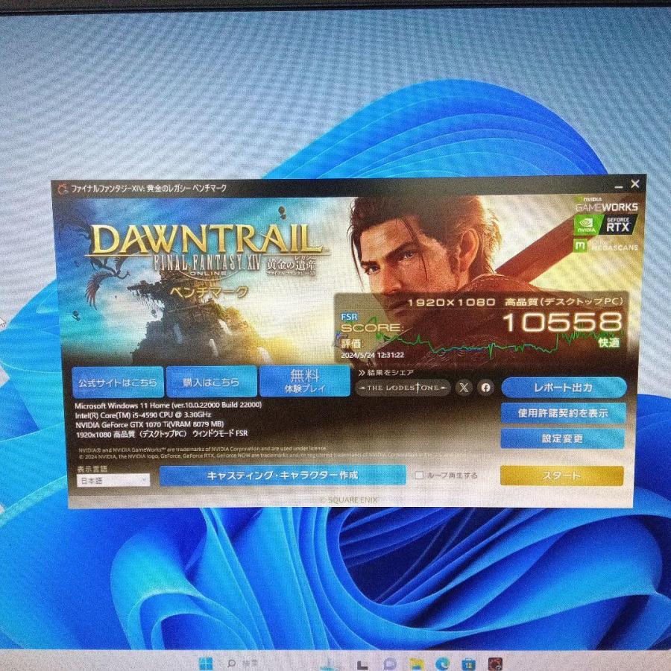Open 設定変更 to change settings

[564, 439]
